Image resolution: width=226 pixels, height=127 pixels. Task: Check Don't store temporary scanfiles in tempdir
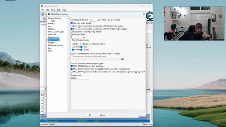(72, 54)
